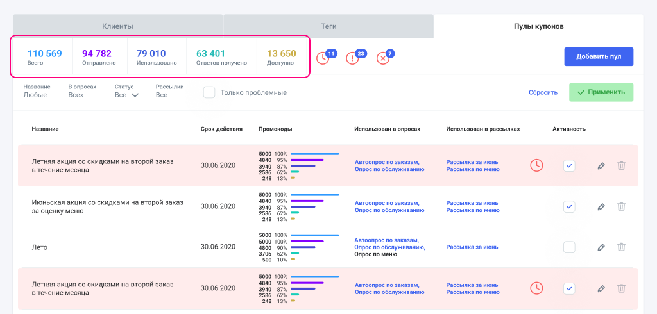
Task: Enable the 'Только проблемные' checkbox
Action: [x=209, y=92]
